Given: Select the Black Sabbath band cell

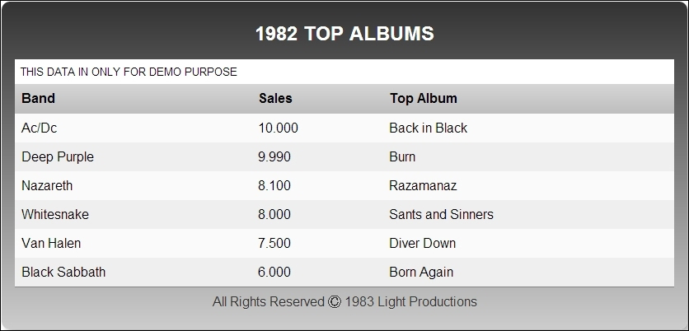Looking at the screenshot, I should click(x=63, y=273).
